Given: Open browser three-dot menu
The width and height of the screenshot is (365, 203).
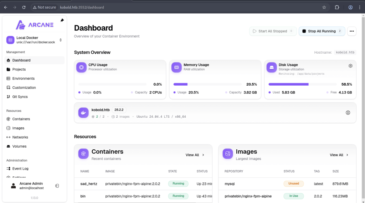Looking at the screenshot, I should pos(359,7).
